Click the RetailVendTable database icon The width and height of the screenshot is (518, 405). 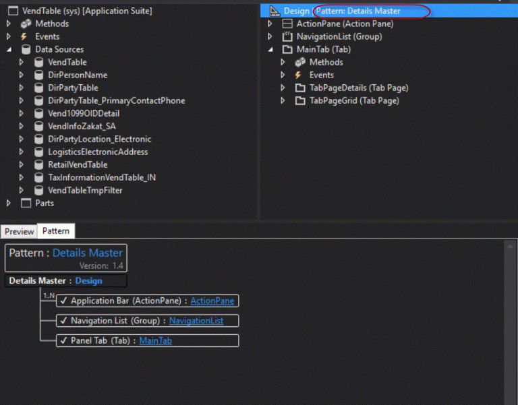pos(38,164)
